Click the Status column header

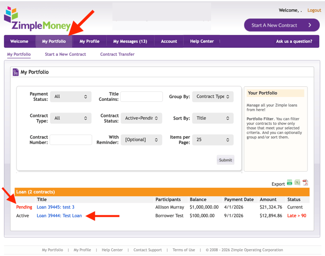coord(293,199)
